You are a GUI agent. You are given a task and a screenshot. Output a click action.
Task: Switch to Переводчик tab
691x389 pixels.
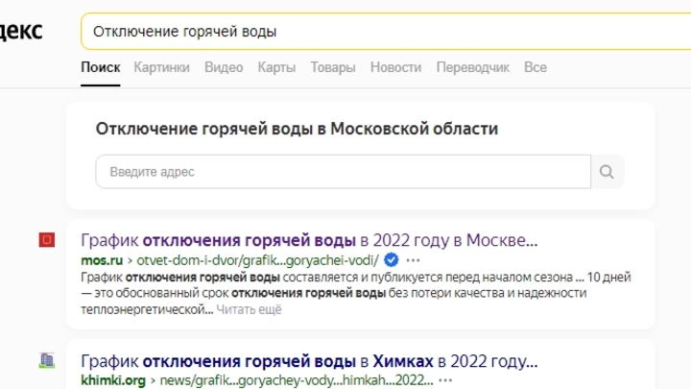473,67
